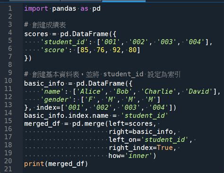The height and width of the screenshot is (173, 224).
Task: Click line number 7 in the gutter
Action: click(x=10, y=57)
